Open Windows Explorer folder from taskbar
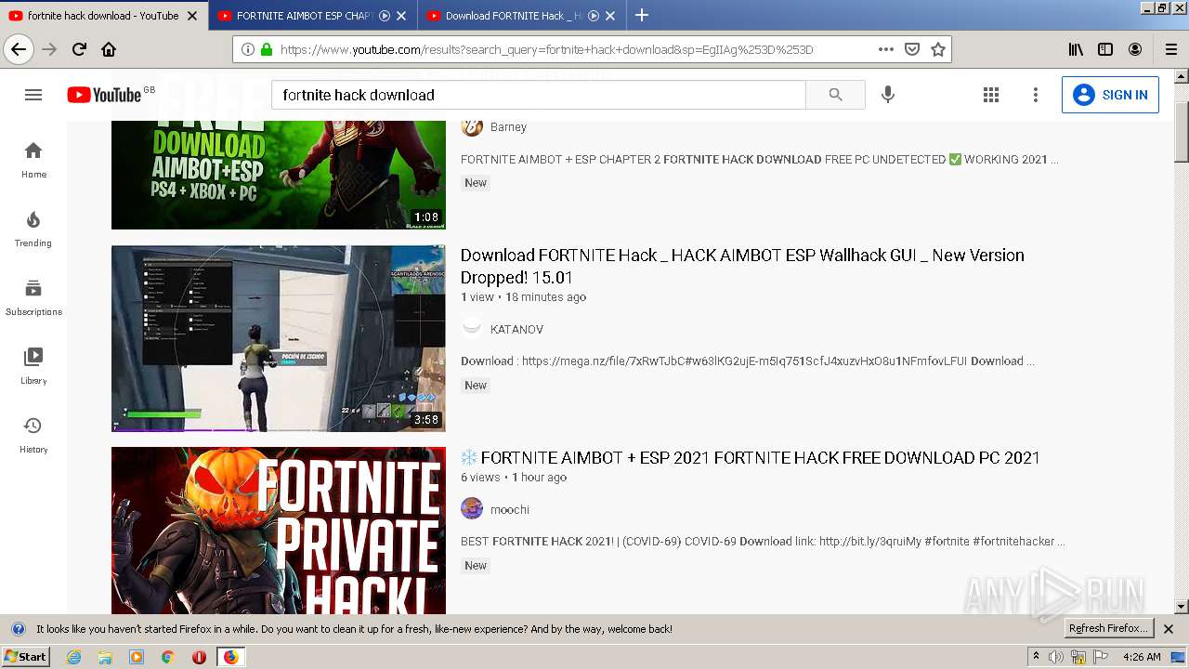The height and width of the screenshot is (669, 1189). pos(105,657)
